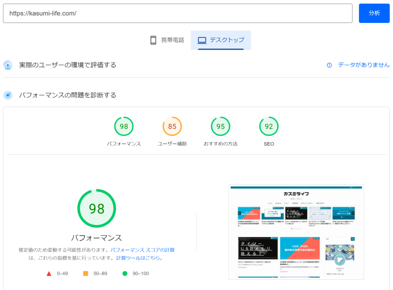The width and height of the screenshot is (393, 290).
Task: Click the SEO label
Action: (x=269, y=144)
